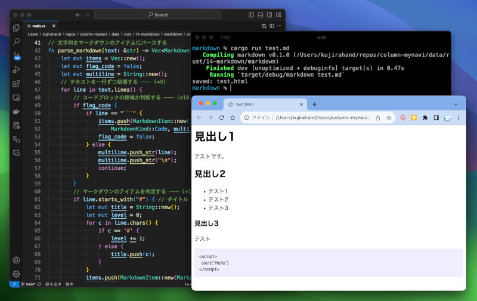Toggle the primary sidebar layout button
477x301 pixels.
pos(251,14)
